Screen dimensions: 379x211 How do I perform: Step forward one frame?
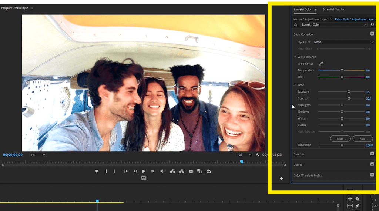point(153,171)
